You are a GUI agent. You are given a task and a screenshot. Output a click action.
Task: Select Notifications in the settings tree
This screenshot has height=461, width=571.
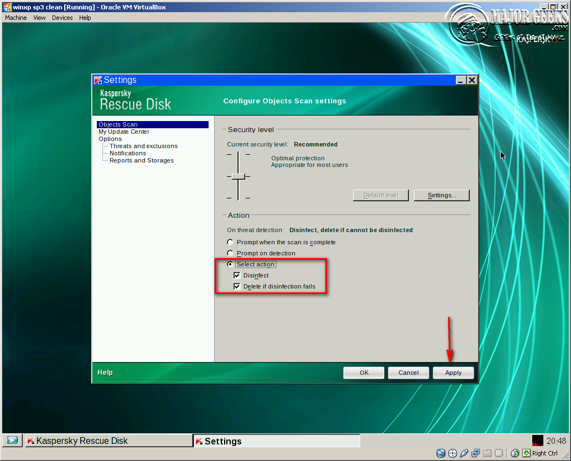pyautogui.click(x=127, y=153)
